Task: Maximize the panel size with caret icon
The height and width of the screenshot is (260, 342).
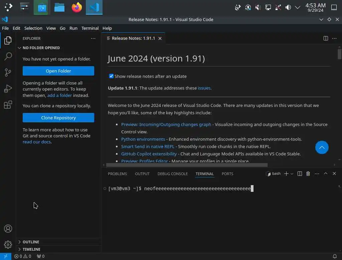Action: click(x=325, y=173)
